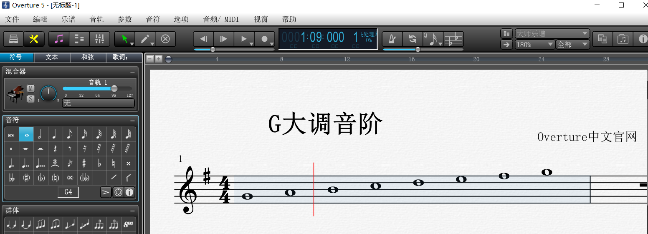
Task: Open 音符 menu
Action: [153, 19]
